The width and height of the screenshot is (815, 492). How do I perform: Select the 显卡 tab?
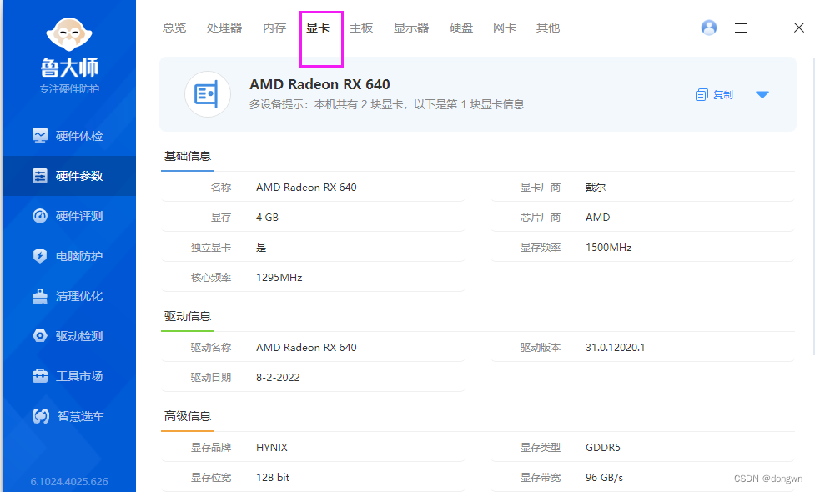318,28
